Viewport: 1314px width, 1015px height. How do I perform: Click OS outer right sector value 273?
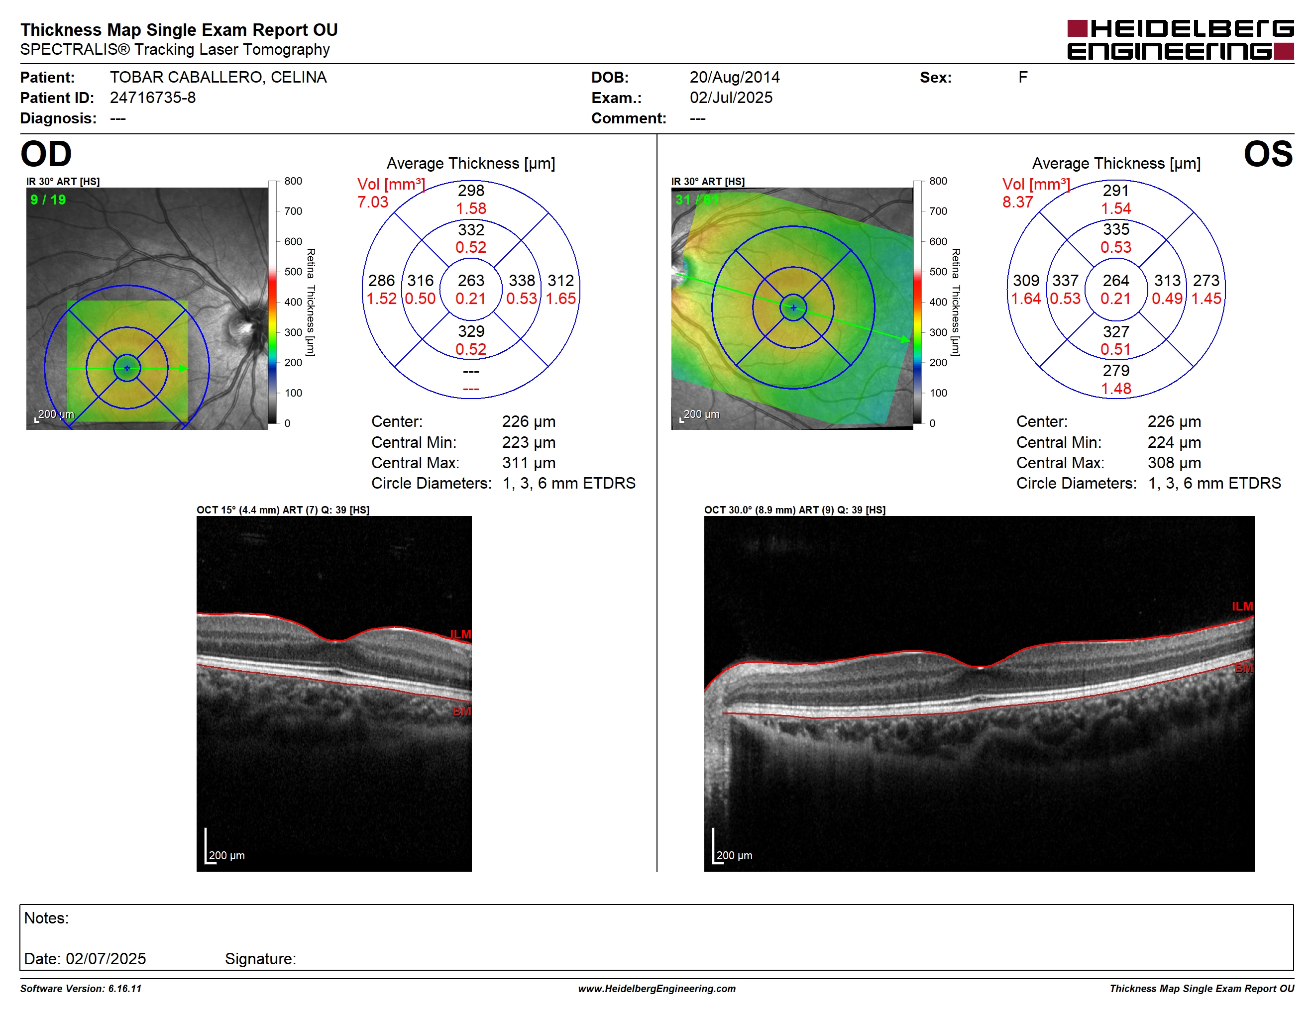(1205, 280)
